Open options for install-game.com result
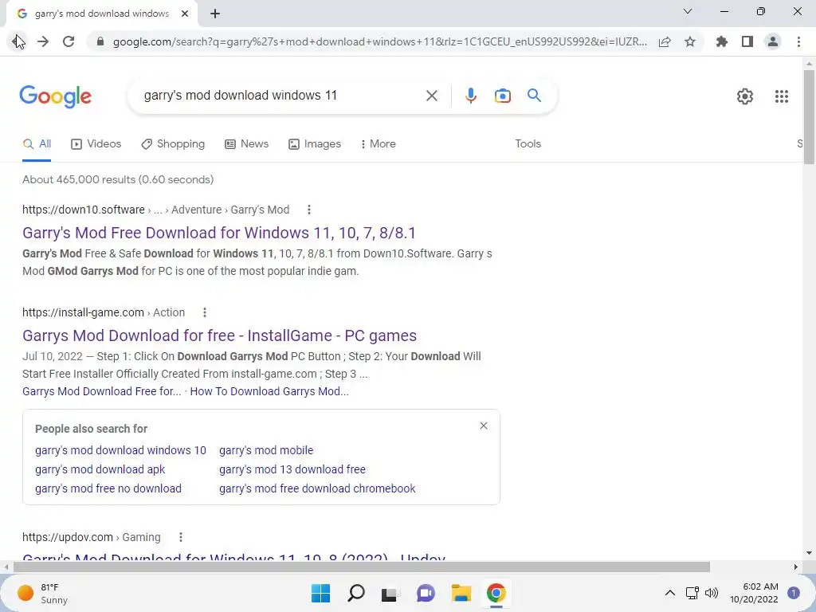This screenshot has width=816, height=612. pos(205,312)
